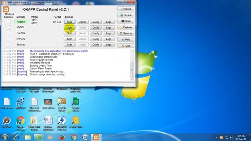Open Apache Config button
Image resolution: width=251 pixels, height=141 pixels.
click(x=96, y=22)
